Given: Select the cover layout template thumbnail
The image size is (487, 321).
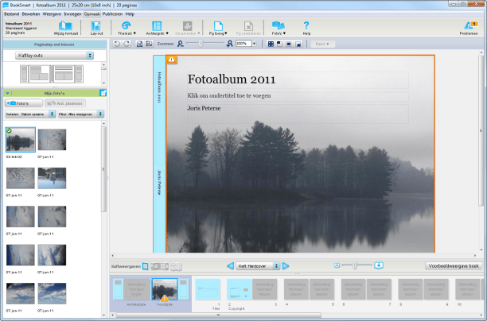Looking at the screenshot, I should 52,74.
